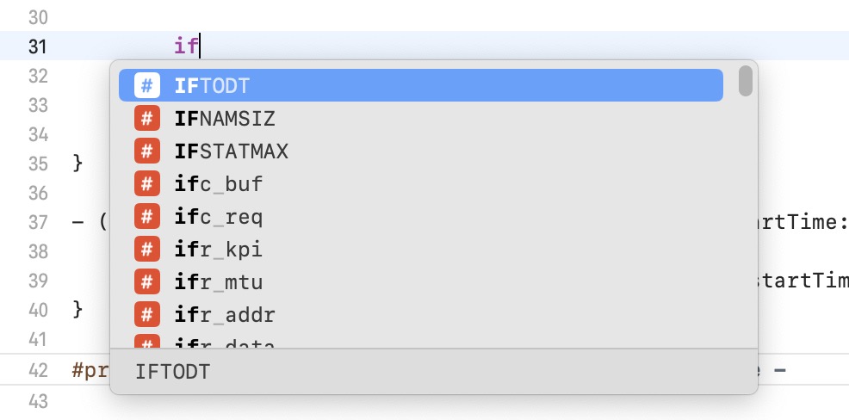Image resolution: width=849 pixels, height=420 pixels.
Task: Click the closing brace on line 35
Action: point(77,163)
